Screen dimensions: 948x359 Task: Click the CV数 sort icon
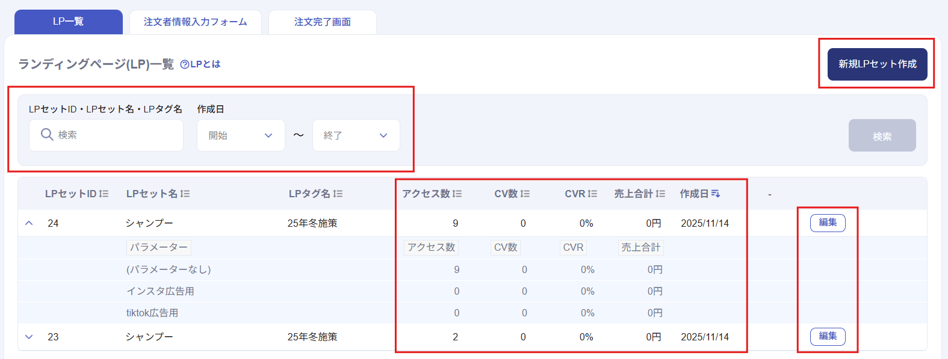(x=525, y=194)
